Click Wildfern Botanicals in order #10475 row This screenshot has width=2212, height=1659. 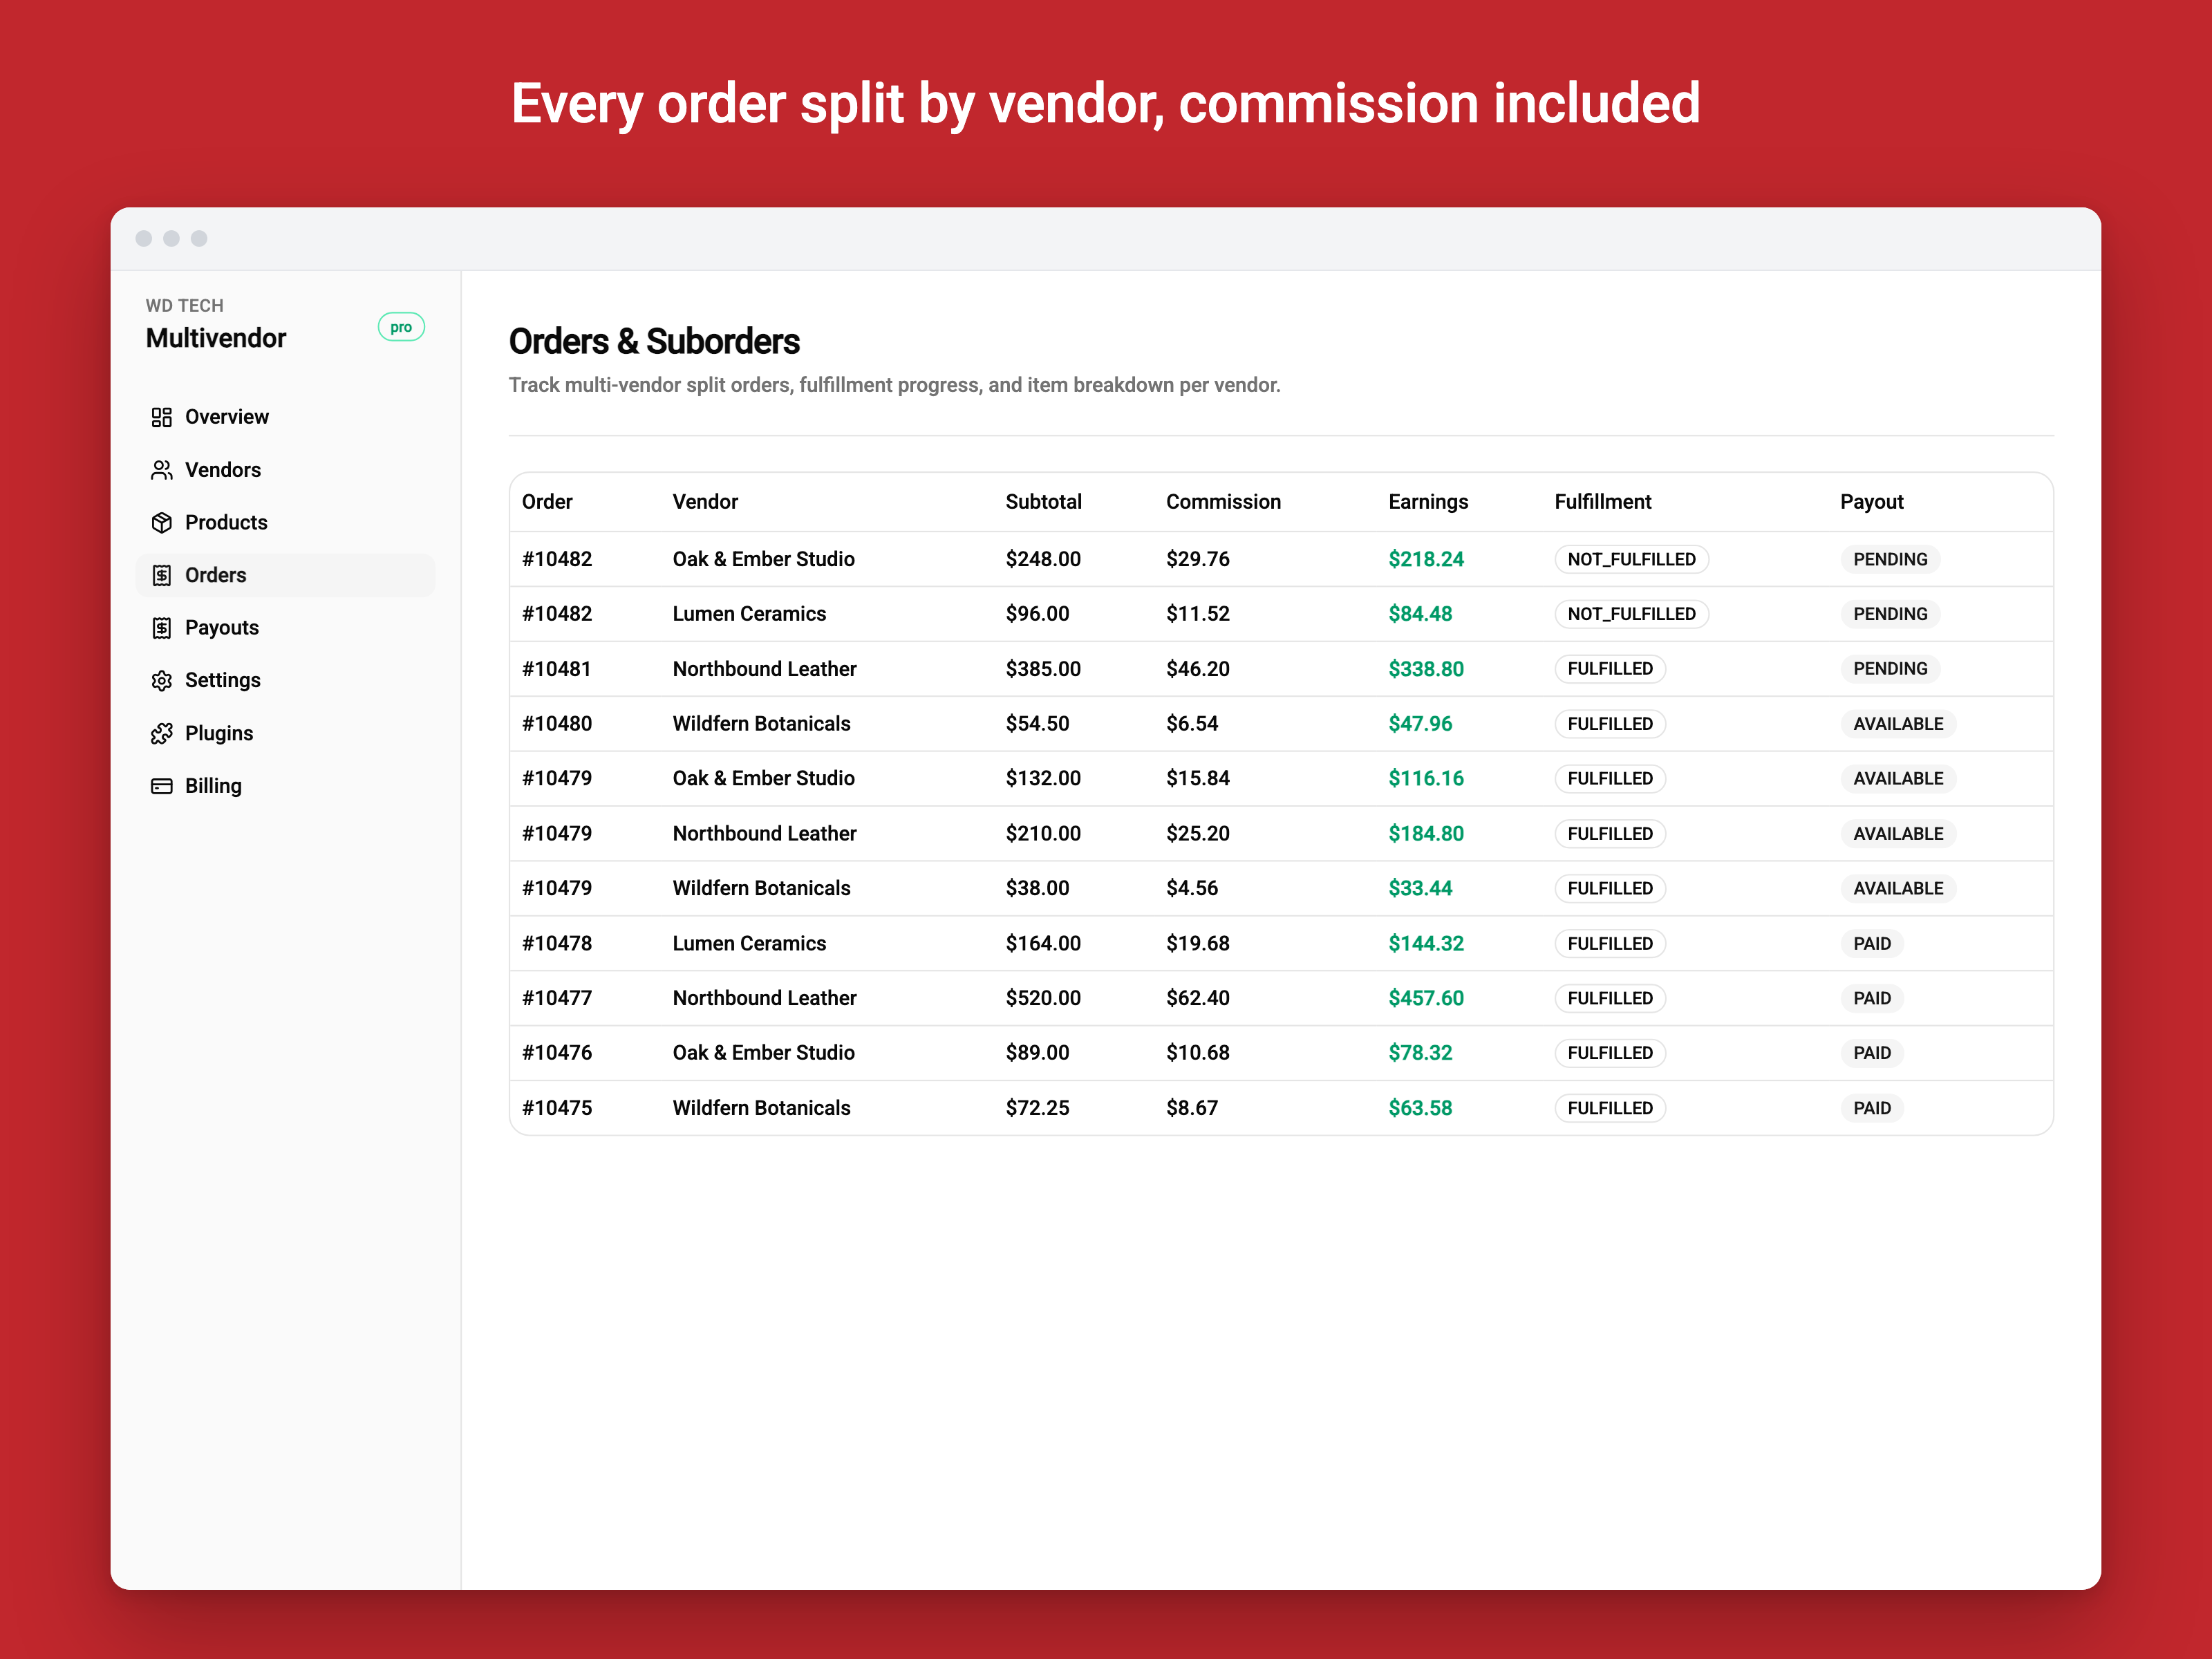[x=761, y=1108]
